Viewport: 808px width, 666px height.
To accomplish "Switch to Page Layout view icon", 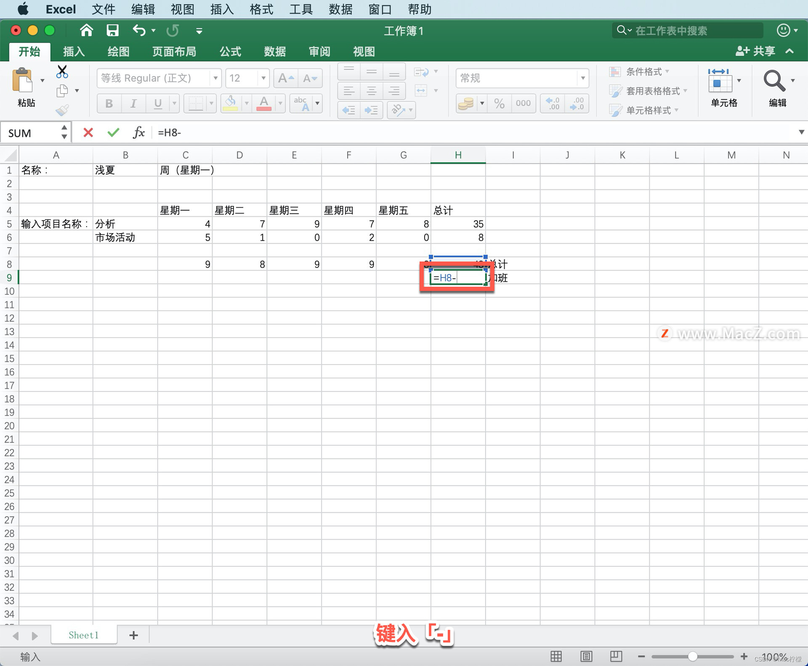I will (x=586, y=656).
